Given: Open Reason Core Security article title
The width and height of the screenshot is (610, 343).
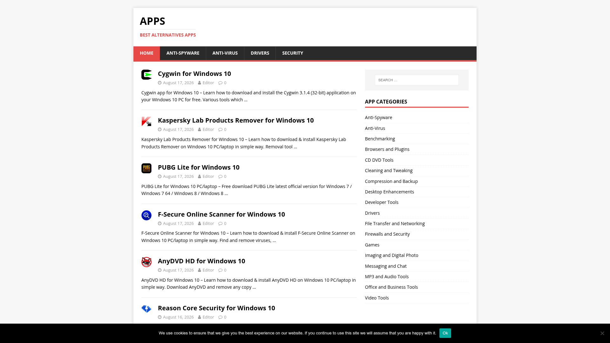Looking at the screenshot, I should tap(216, 308).
